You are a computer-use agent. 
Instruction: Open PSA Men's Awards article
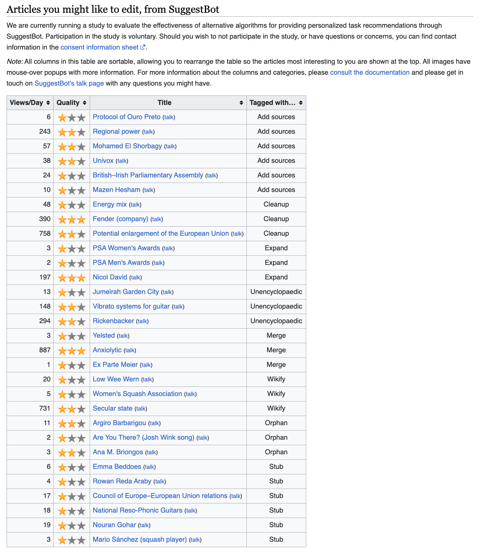pos(121,263)
